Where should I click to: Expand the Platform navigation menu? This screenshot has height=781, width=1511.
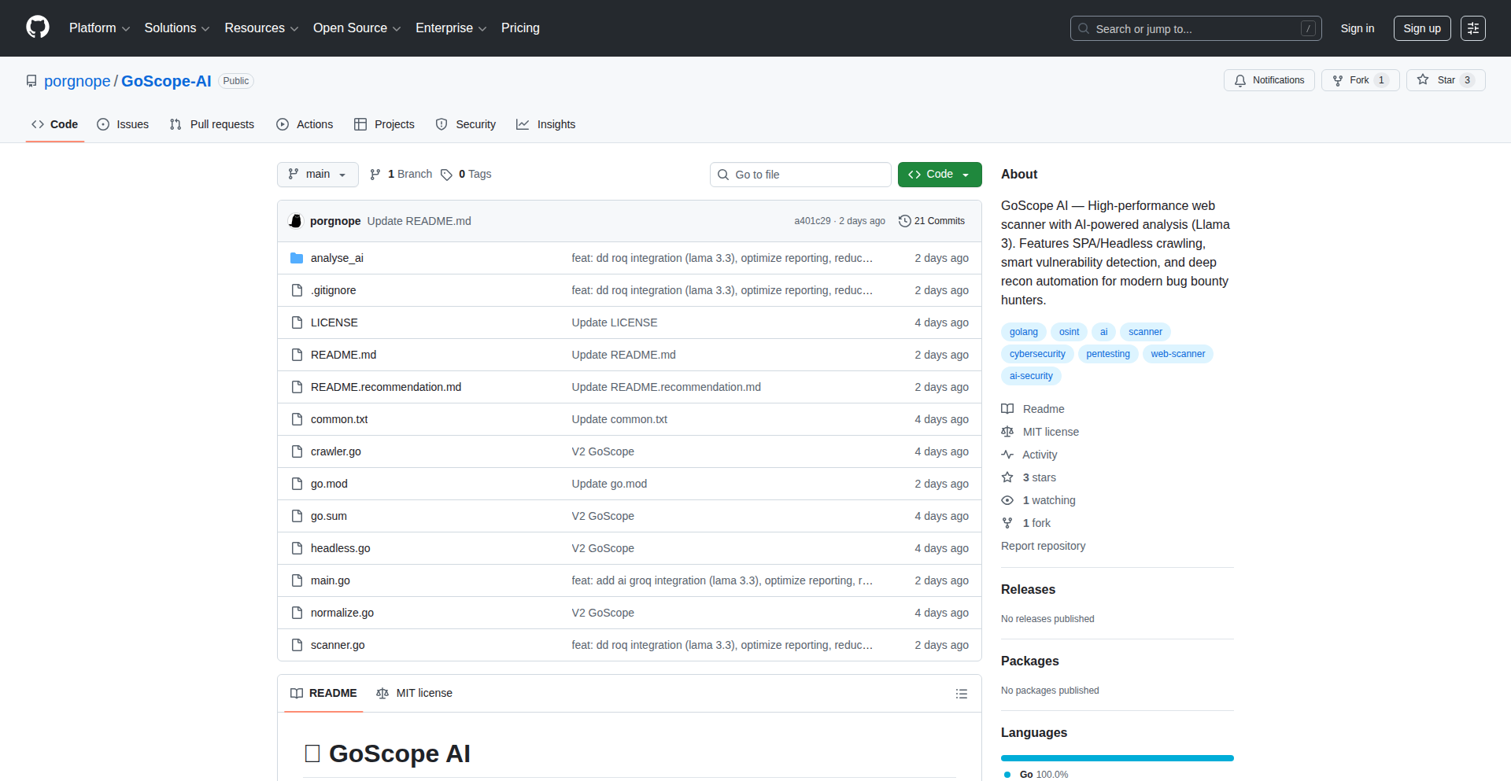[99, 28]
